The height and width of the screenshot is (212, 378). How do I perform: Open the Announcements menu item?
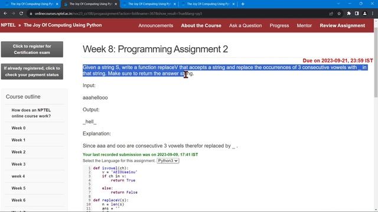tap(156, 25)
